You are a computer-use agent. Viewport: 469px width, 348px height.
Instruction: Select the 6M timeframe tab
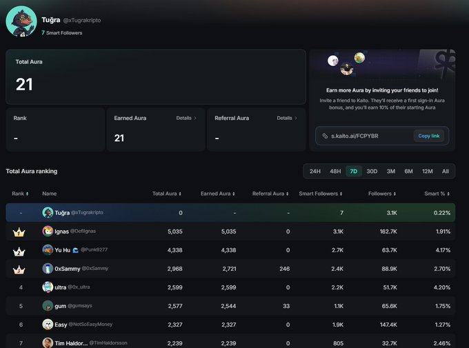coord(408,172)
